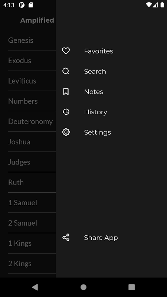Screen dimensions: 167x297
Task: Tap the Android back navigation button
Action: 35,287
